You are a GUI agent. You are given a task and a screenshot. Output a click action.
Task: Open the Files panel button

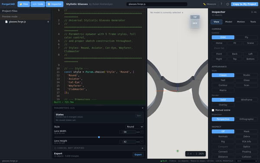(24, 4)
